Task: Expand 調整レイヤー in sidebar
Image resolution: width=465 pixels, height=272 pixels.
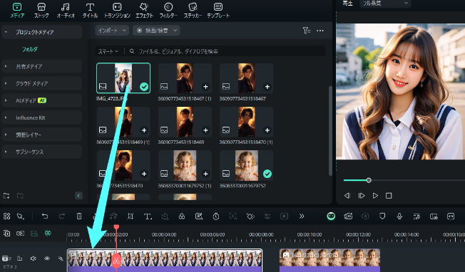Action: tap(42, 135)
